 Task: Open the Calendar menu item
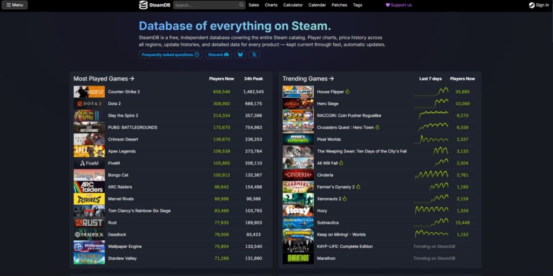(x=317, y=5)
